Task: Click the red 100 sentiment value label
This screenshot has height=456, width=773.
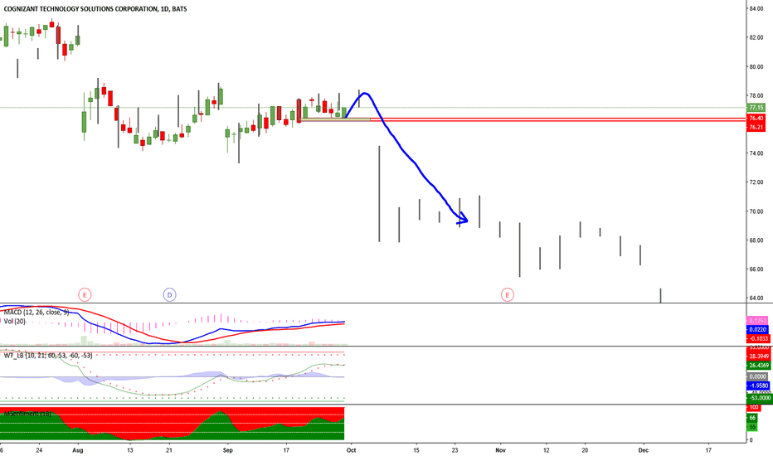Action: (754, 408)
